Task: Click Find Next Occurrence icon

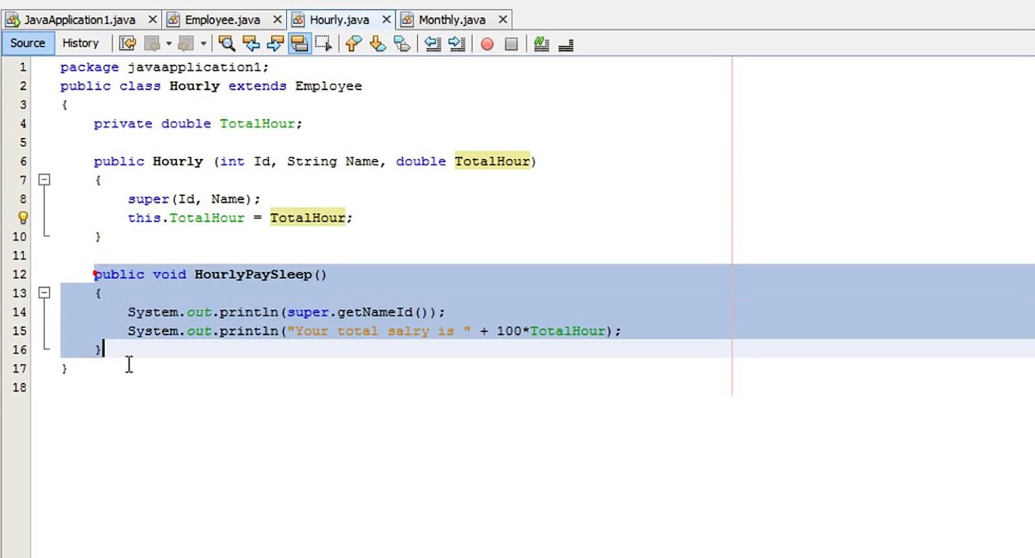Action: (274, 43)
